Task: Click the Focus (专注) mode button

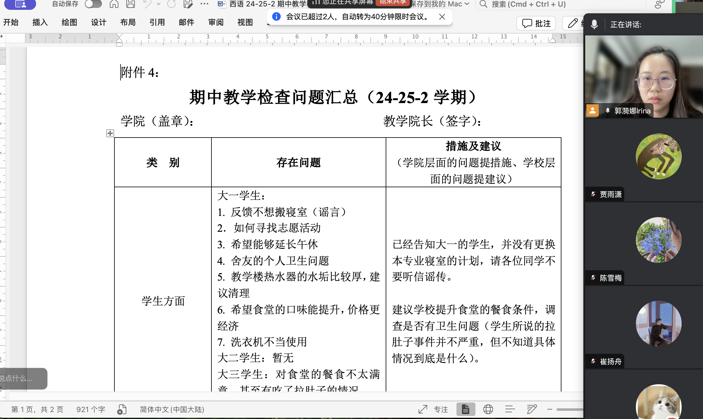Action: [433, 409]
